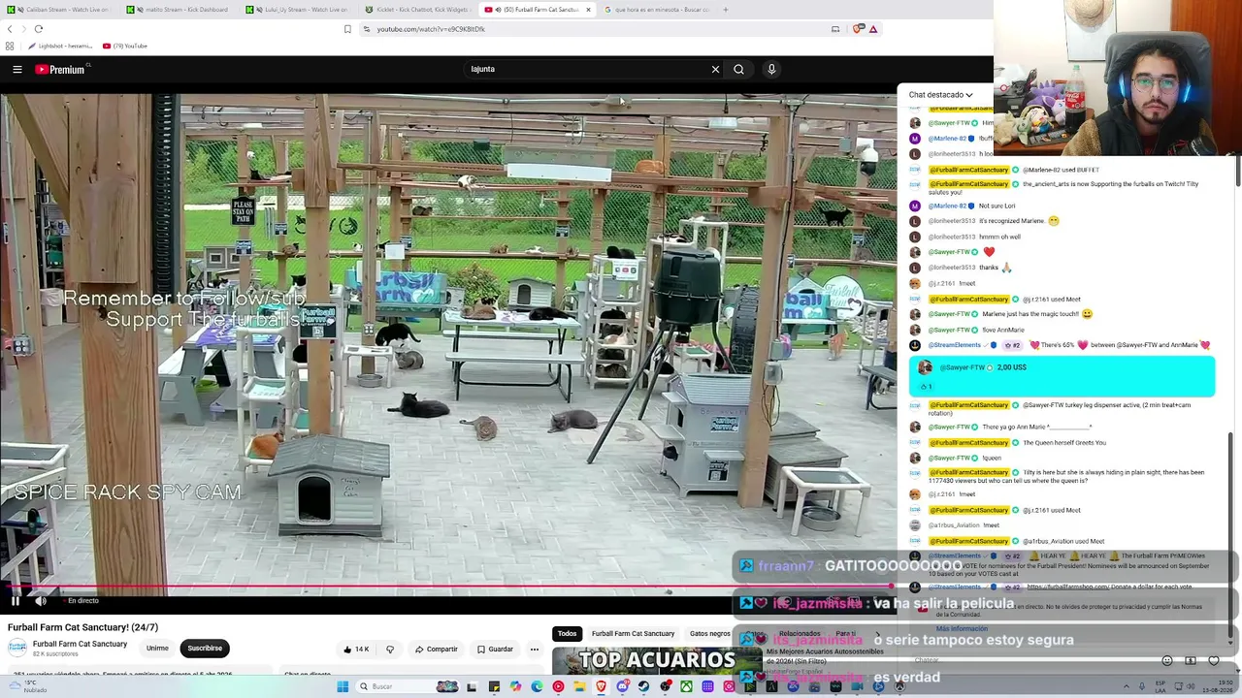
Task: Open the Lightshot bookmark
Action: point(60,46)
